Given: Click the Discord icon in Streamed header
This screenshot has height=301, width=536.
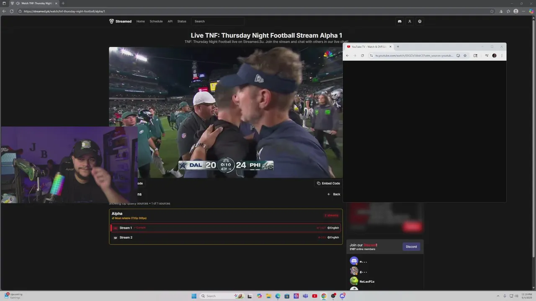Looking at the screenshot, I should tap(399, 21).
